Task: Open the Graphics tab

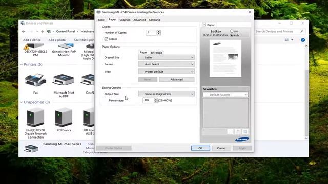Action: click(x=125, y=20)
